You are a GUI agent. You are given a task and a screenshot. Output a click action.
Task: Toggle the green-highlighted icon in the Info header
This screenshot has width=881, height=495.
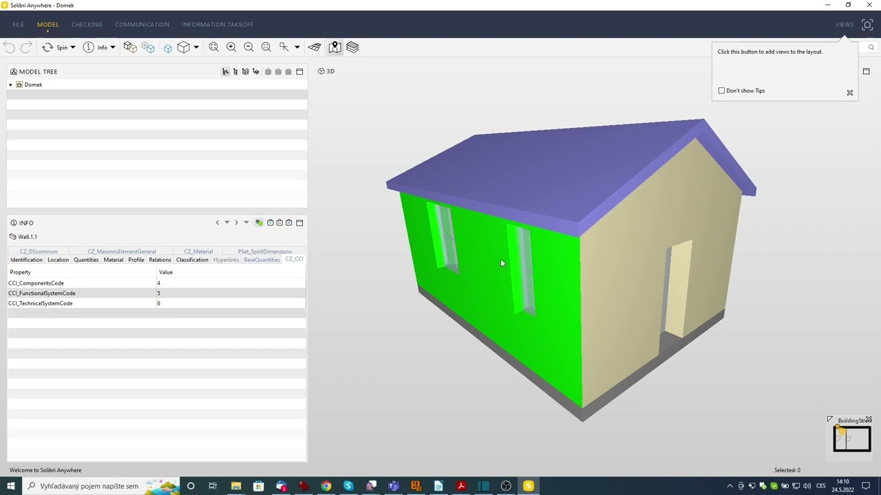click(259, 223)
